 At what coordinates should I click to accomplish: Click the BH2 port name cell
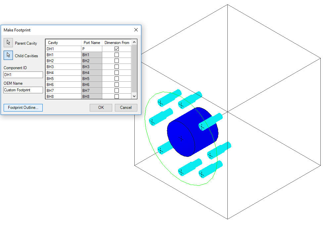[x=92, y=61]
